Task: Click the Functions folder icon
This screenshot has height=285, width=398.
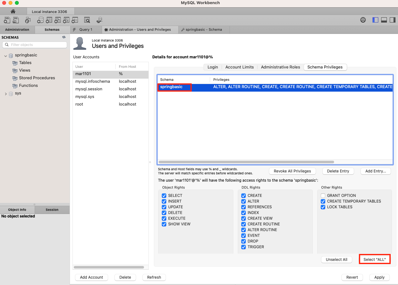Action: 15,86
